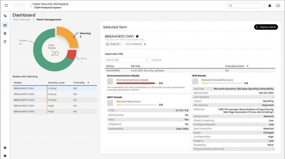The image size is (285, 159).
Task: Click the info icon at sidebar bottom
Action: coord(5,156)
